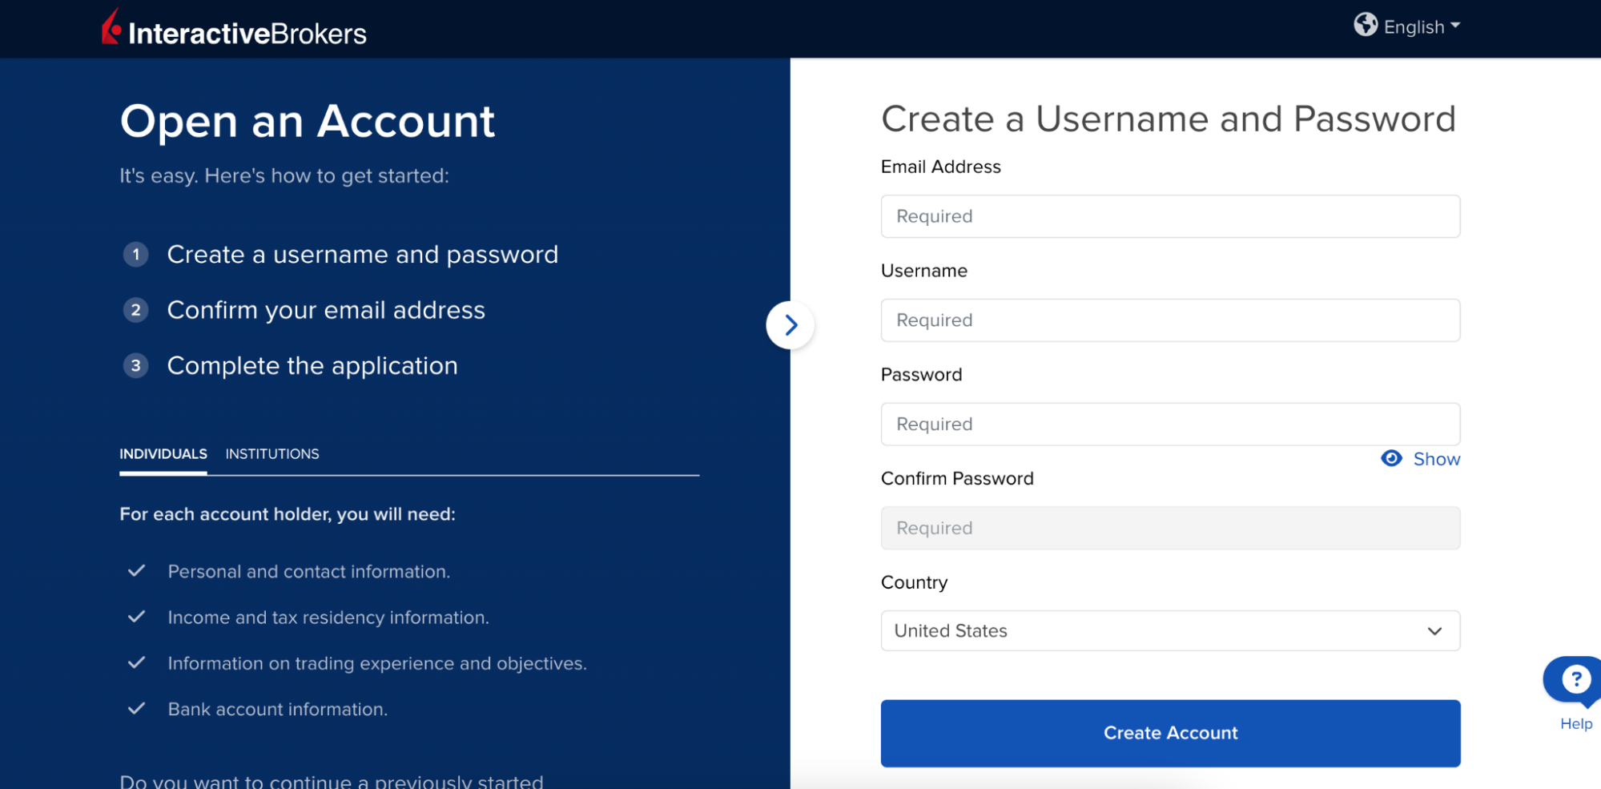Click the 'Email Address' field label
The image size is (1601, 789).
point(941,167)
